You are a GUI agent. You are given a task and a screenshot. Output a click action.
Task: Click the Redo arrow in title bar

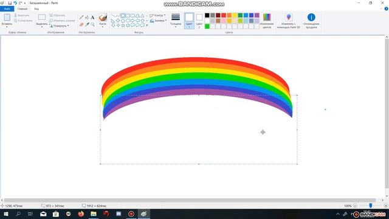(20, 3)
